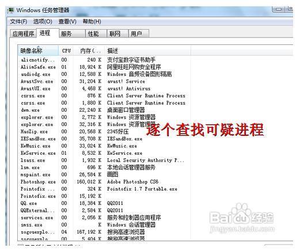This screenshot has width=304, height=252.
Task: Switch to the 用户 tab
Action: point(139,34)
